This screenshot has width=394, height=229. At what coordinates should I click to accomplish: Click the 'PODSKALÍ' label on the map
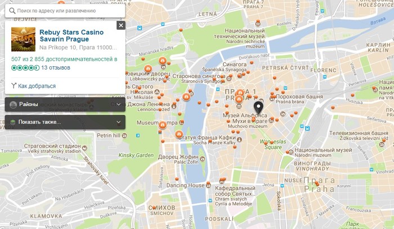(x=219, y=219)
